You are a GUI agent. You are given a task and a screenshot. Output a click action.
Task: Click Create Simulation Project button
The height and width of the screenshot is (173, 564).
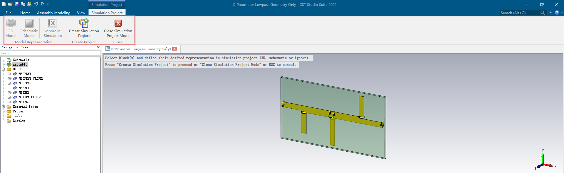coord(84,28)
